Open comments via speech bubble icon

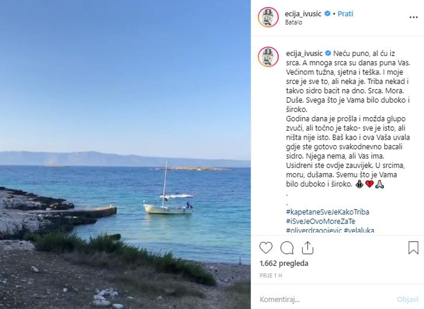pyautogui.click(x=287, y=248)
